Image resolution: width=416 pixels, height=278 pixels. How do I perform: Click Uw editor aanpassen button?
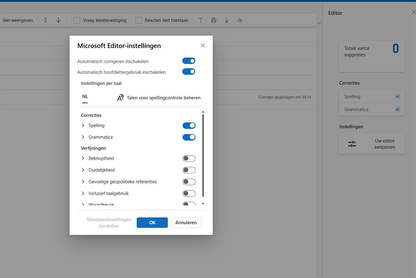(x=372, y=144)
